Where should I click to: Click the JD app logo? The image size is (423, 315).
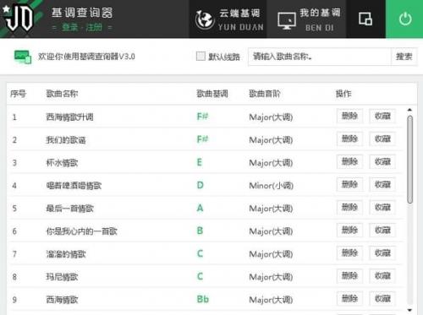(x=19, y=19)
